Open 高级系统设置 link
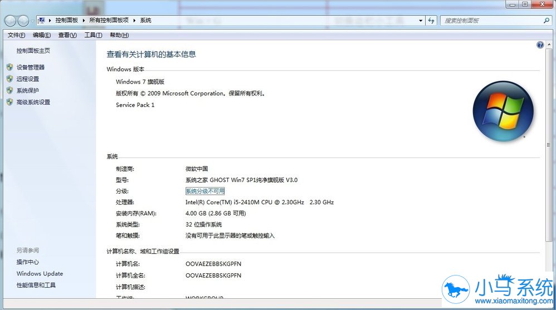 (33, 102)
